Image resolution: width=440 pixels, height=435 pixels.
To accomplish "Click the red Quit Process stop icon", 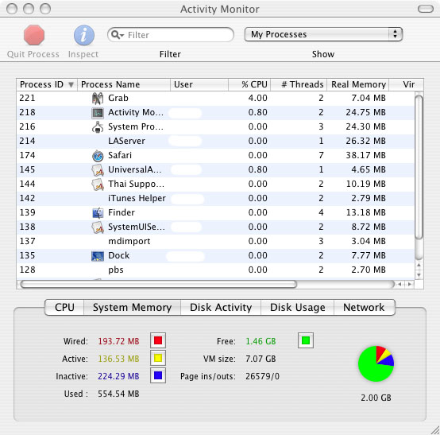I will click(x=34, y=35).
